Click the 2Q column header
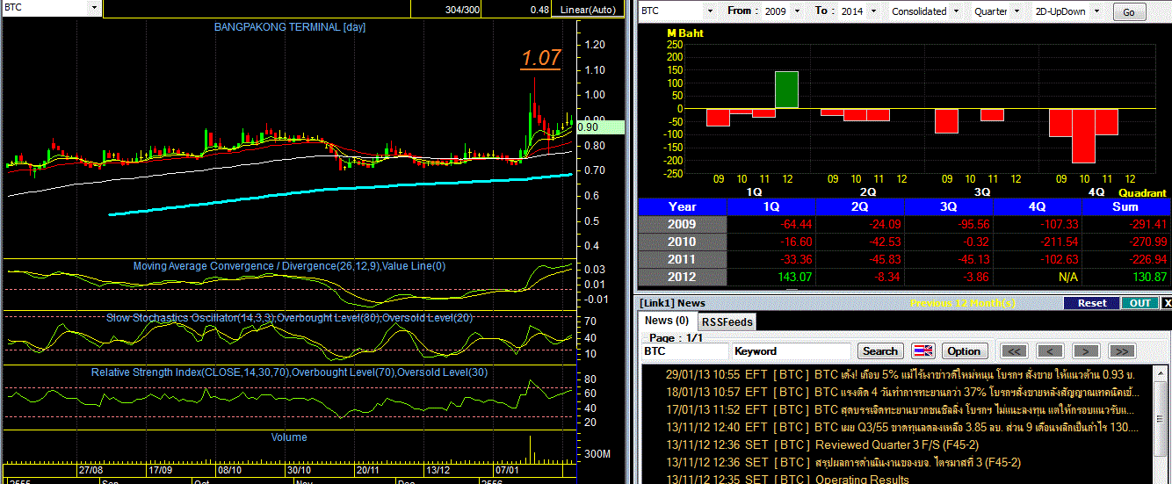 click(x=859, y=206)
